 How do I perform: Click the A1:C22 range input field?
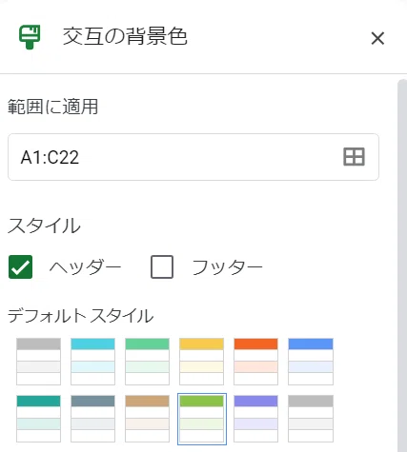[x=193, y=157]
